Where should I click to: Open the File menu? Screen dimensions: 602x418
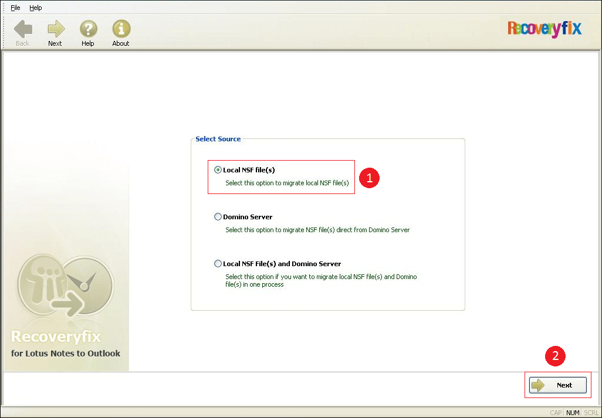15,8
